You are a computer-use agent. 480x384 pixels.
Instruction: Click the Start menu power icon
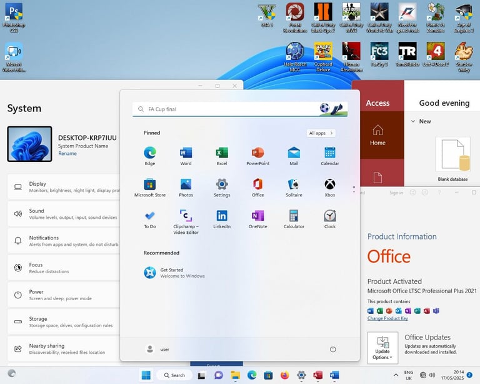pos(332,349)
